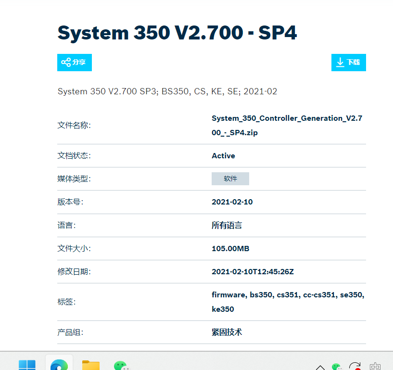Viewport: 393px width, 370px height.
Task: Click the 语言 label
Action: tap(66, 225)
